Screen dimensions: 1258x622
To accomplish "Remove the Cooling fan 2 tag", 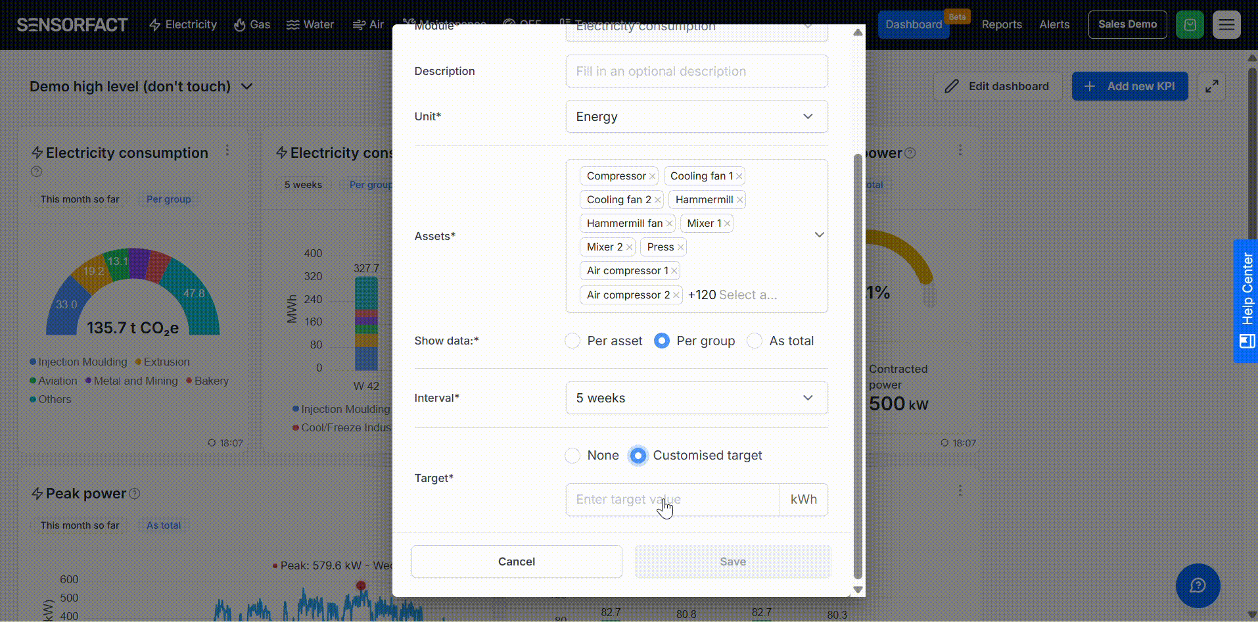I will coord(657,200).
